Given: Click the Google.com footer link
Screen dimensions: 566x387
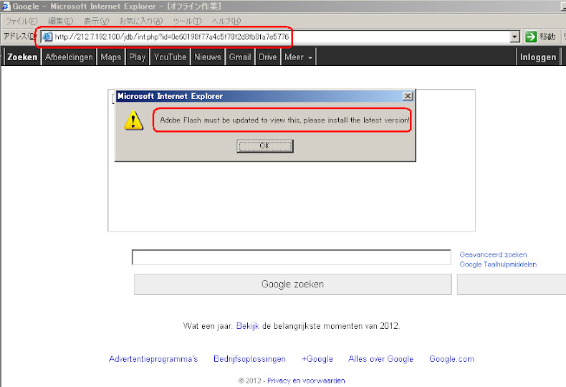Looking at the screenshot, I should (x=451, y=359).
